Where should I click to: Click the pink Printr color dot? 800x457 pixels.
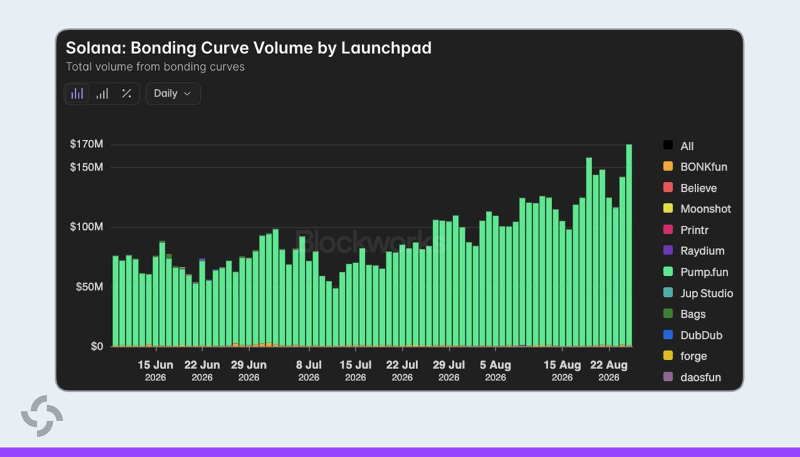tap(667, 230)
